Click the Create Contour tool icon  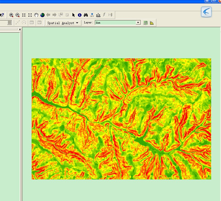click(145, 23)
